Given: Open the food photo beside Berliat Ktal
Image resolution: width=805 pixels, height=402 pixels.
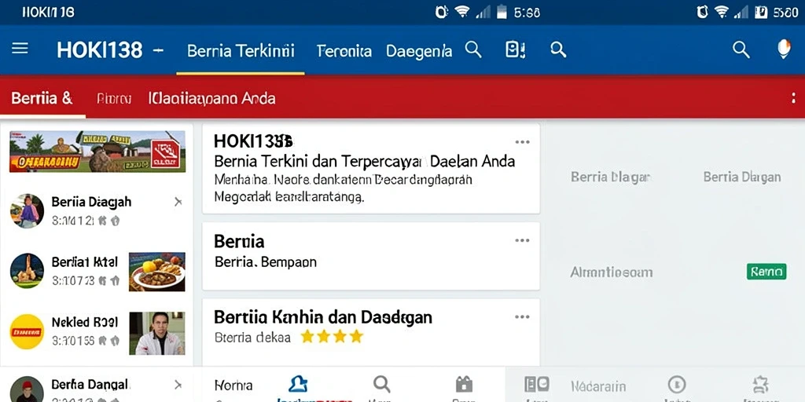Looking at the screenshot, I should click(156, 272).
